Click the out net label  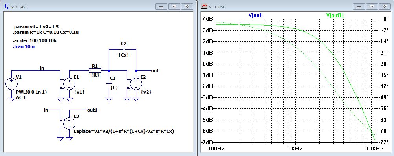(x=155, y=71)
